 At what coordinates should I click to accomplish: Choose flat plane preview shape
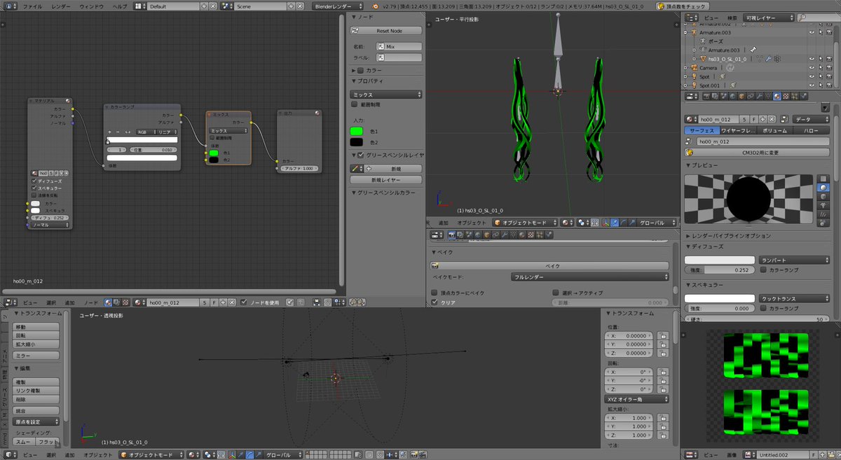click(x=824, y=178)
